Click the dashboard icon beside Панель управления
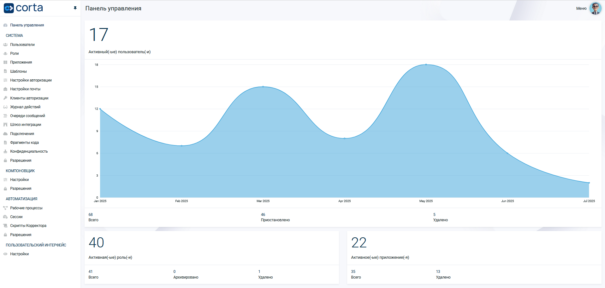This screenshot has height=288, width=605. pos(5,25)
